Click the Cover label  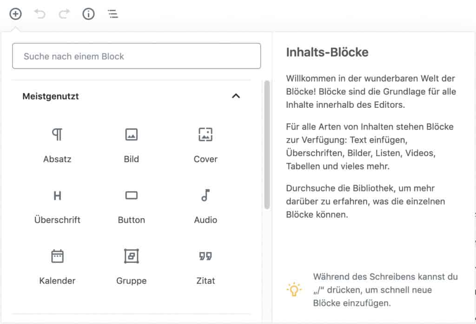pos(205,159)
